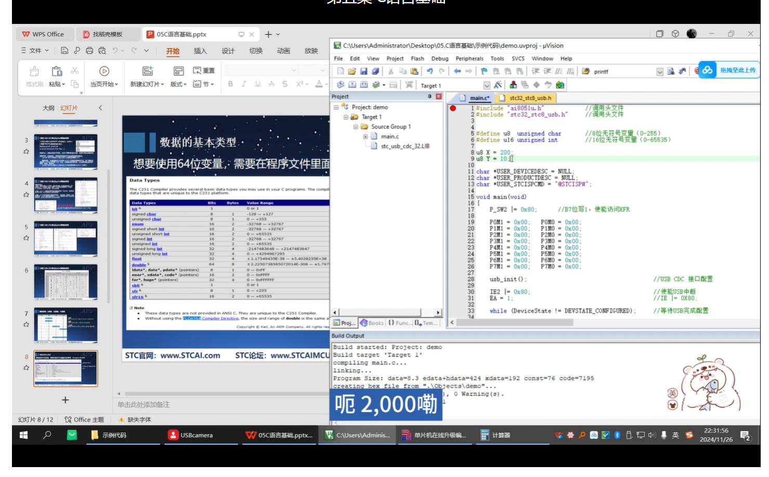Pin the Project panel
The height and width of the screenshot is (477, 769).
coord(429,97)
